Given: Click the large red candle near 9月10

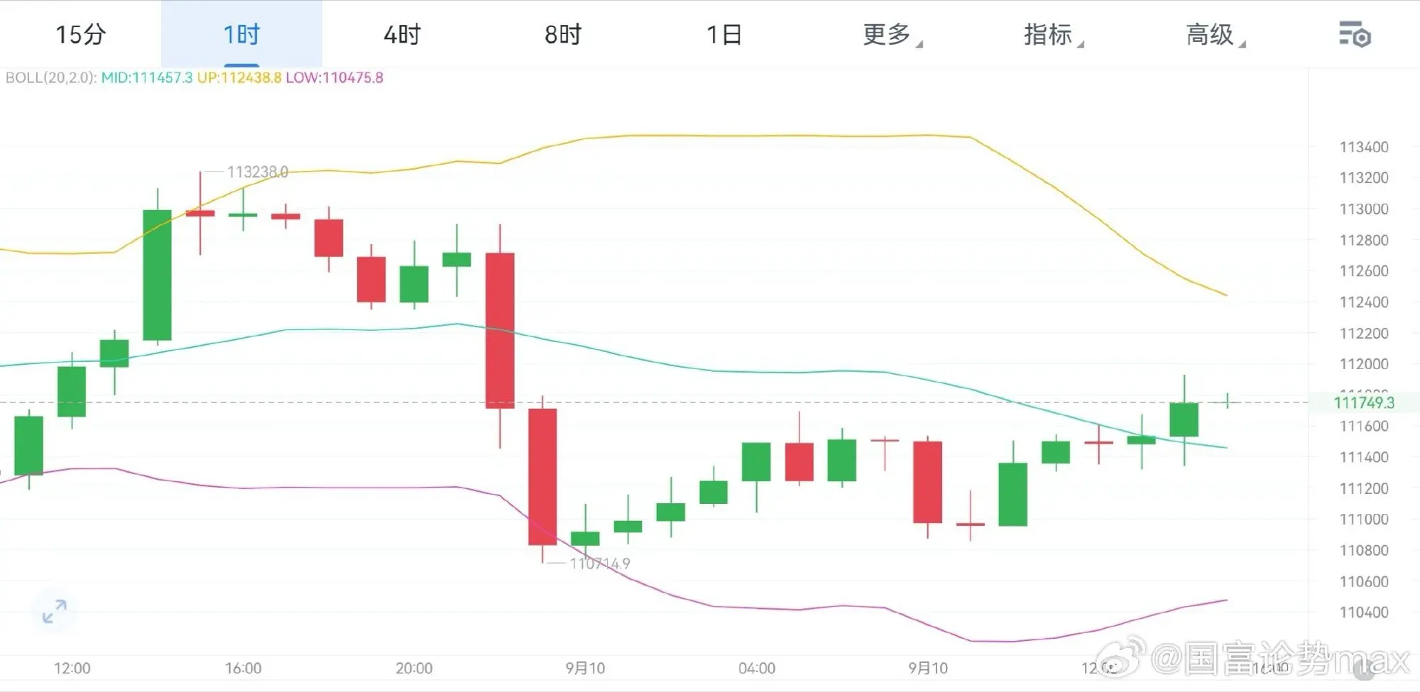Looking at the screenshot, I should point(542,477).
